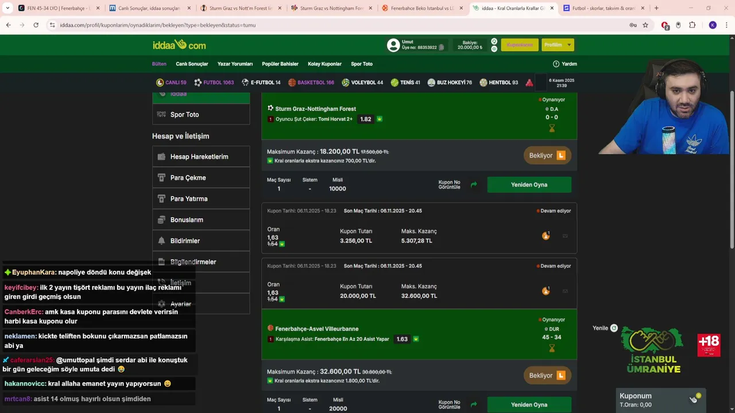The height and width of the screenshot is (413, 735).
Task: Select TENİS 41 sport category
Action: (x=405, y=83)
